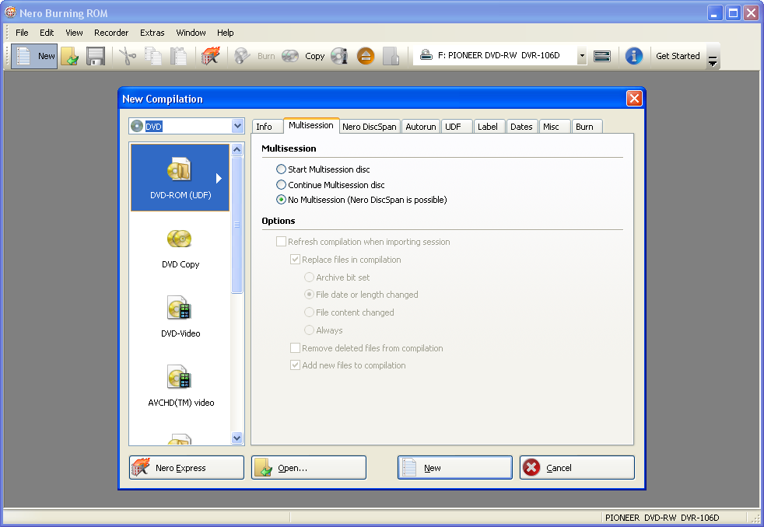Switch to the Info tab

coord(268,127)
